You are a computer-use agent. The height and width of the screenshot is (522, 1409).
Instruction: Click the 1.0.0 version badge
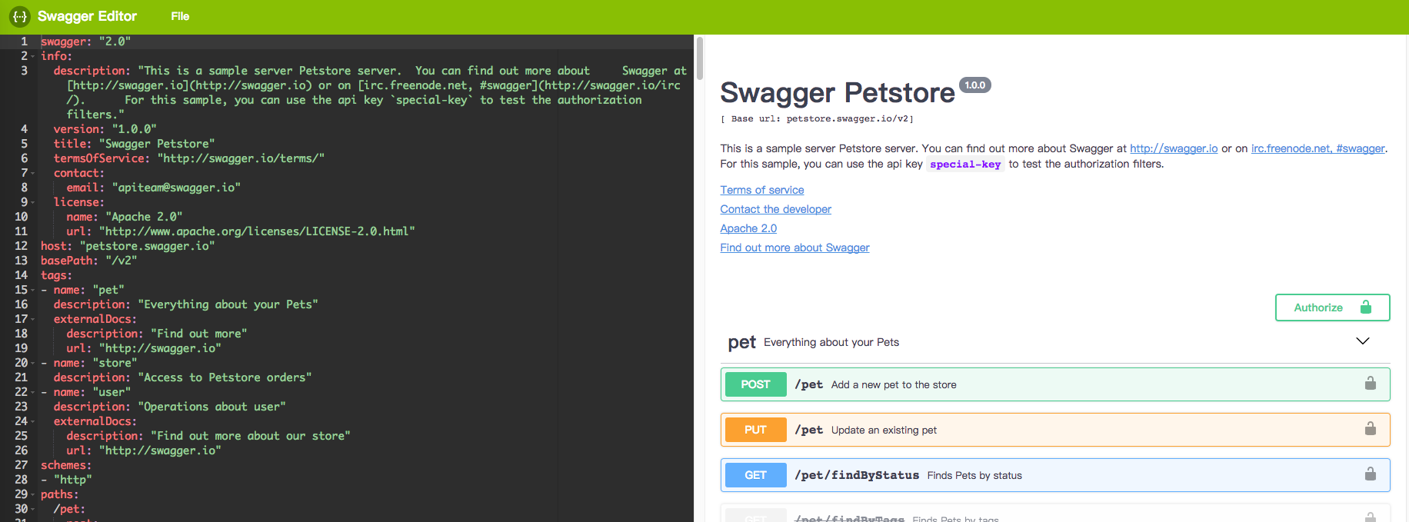(x=975, y=85)
